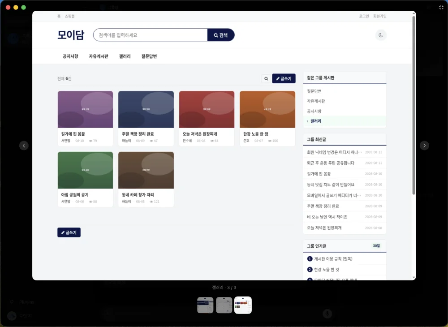
Task: Toggle dark mode with the moon icon
Action: 380,35
